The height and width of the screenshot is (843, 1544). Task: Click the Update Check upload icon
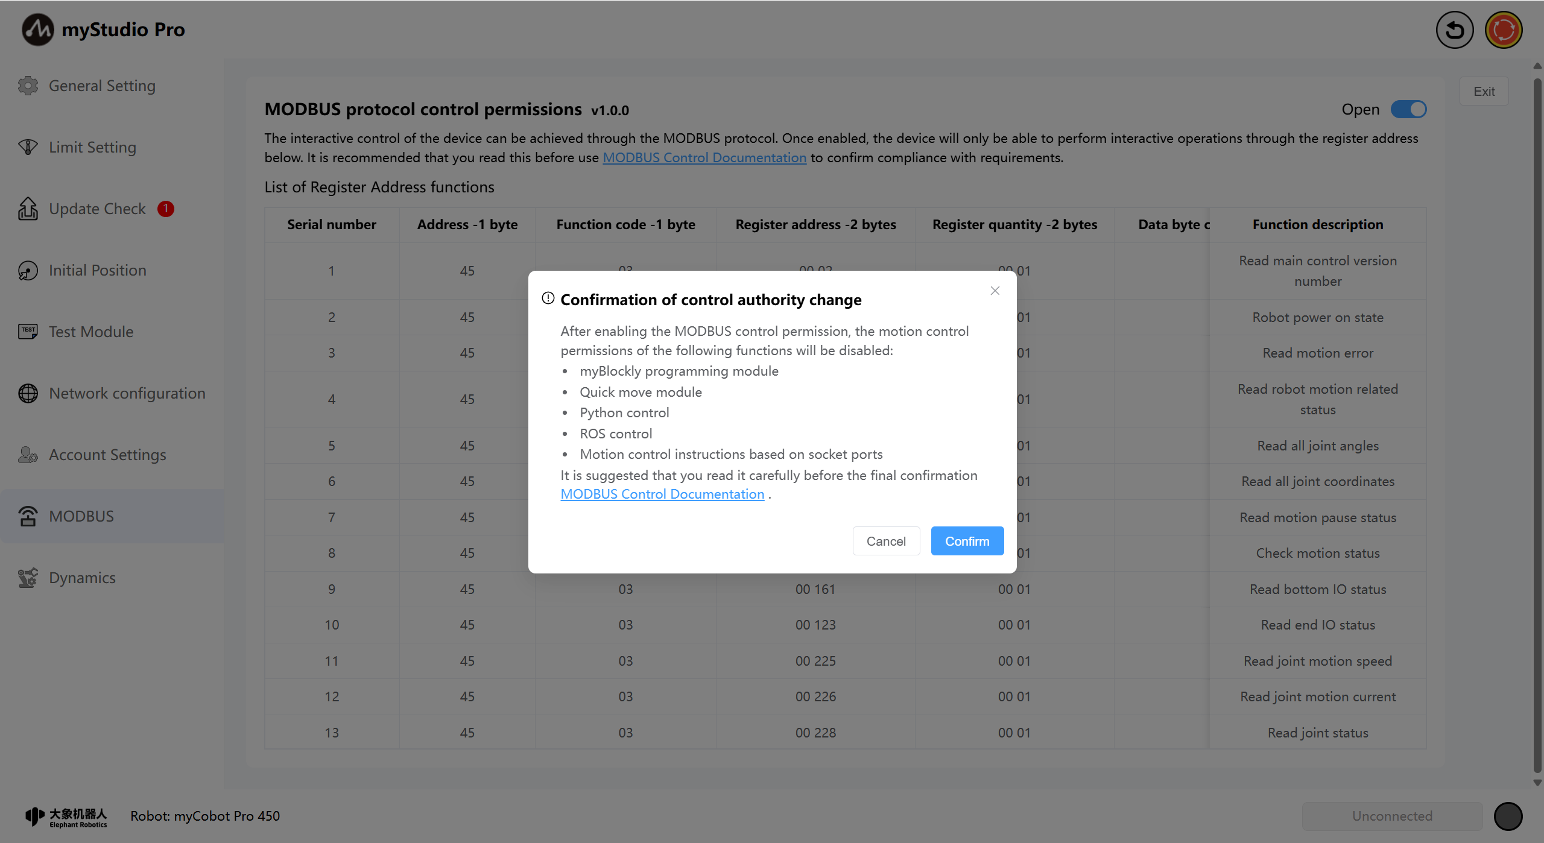[x=28, y=209]
